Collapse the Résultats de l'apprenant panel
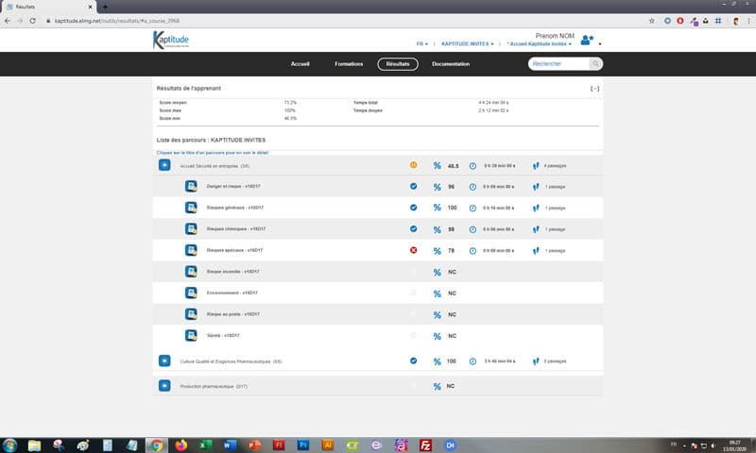The width and height of the screenshot is (756, 453). pyautogui.click(x=593, y=89)
